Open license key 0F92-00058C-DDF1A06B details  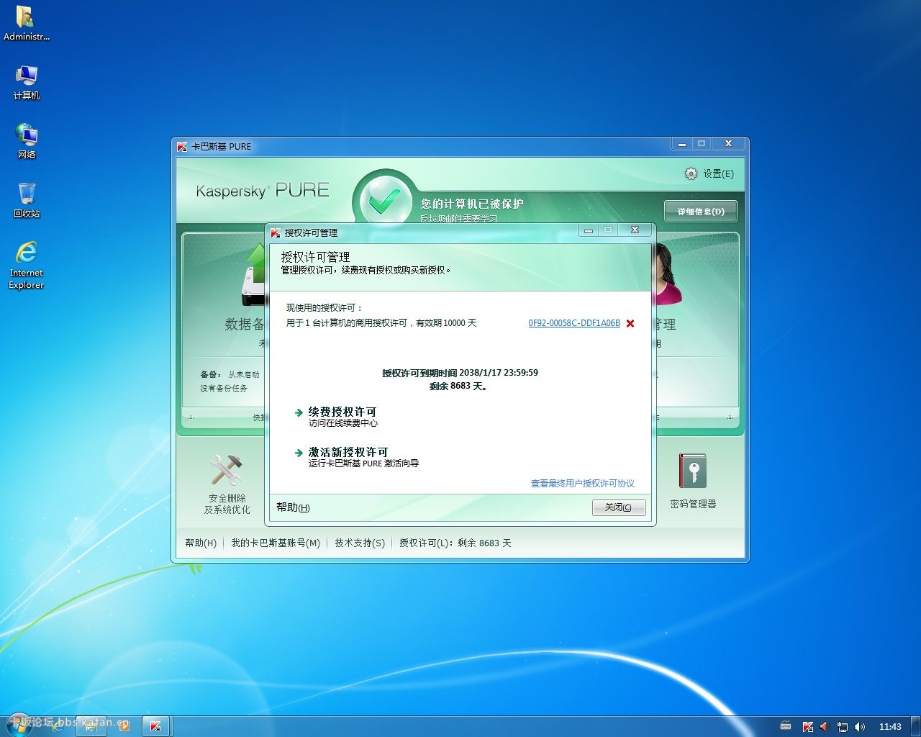[574, 323]
